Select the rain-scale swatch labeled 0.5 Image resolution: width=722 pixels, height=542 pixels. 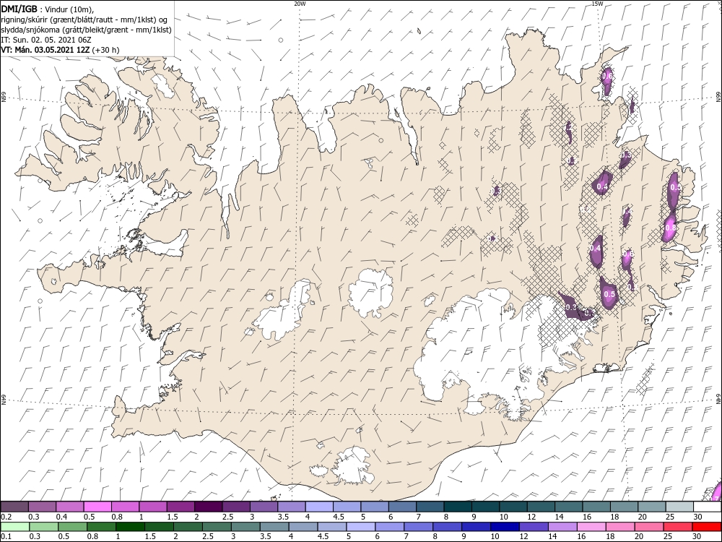[x=72, y=527]
